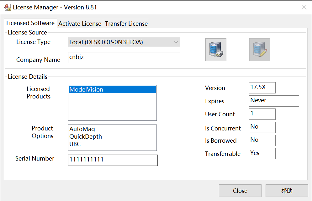Click the server connect icon button
312x201 pixels.
coord(216,50)
